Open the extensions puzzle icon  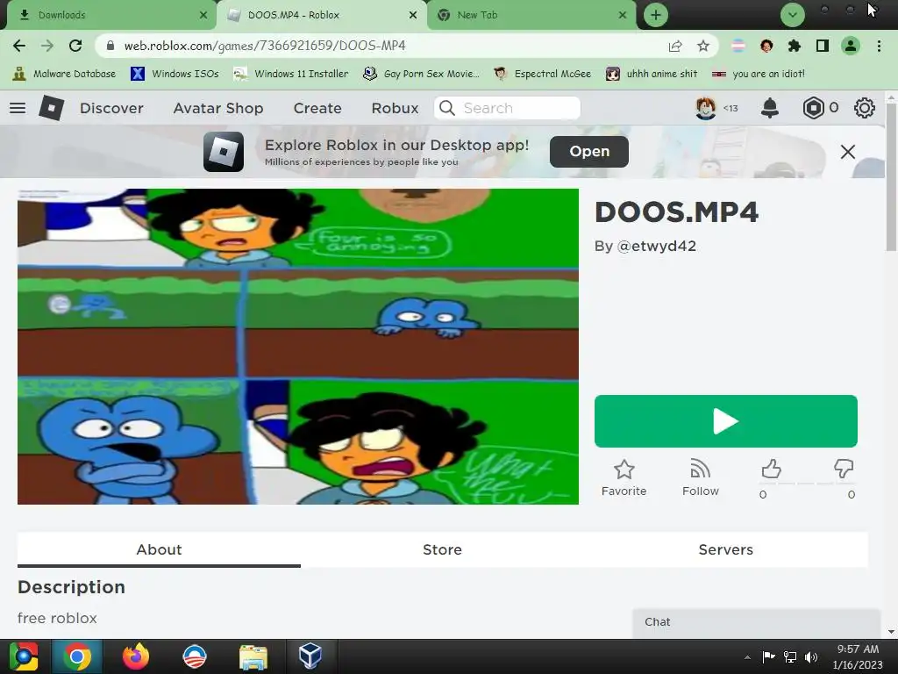click(795, 46)
